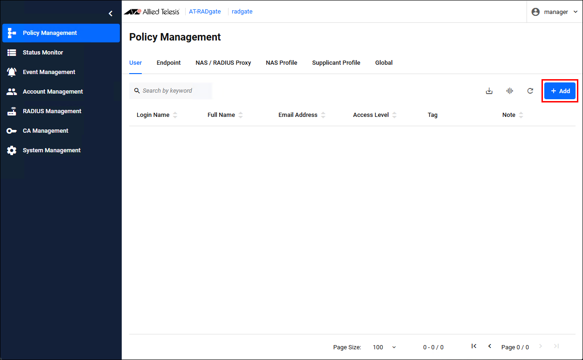Sort by Login Name column arrows
This screenshot has height=360, width=583.
[175, 115]
